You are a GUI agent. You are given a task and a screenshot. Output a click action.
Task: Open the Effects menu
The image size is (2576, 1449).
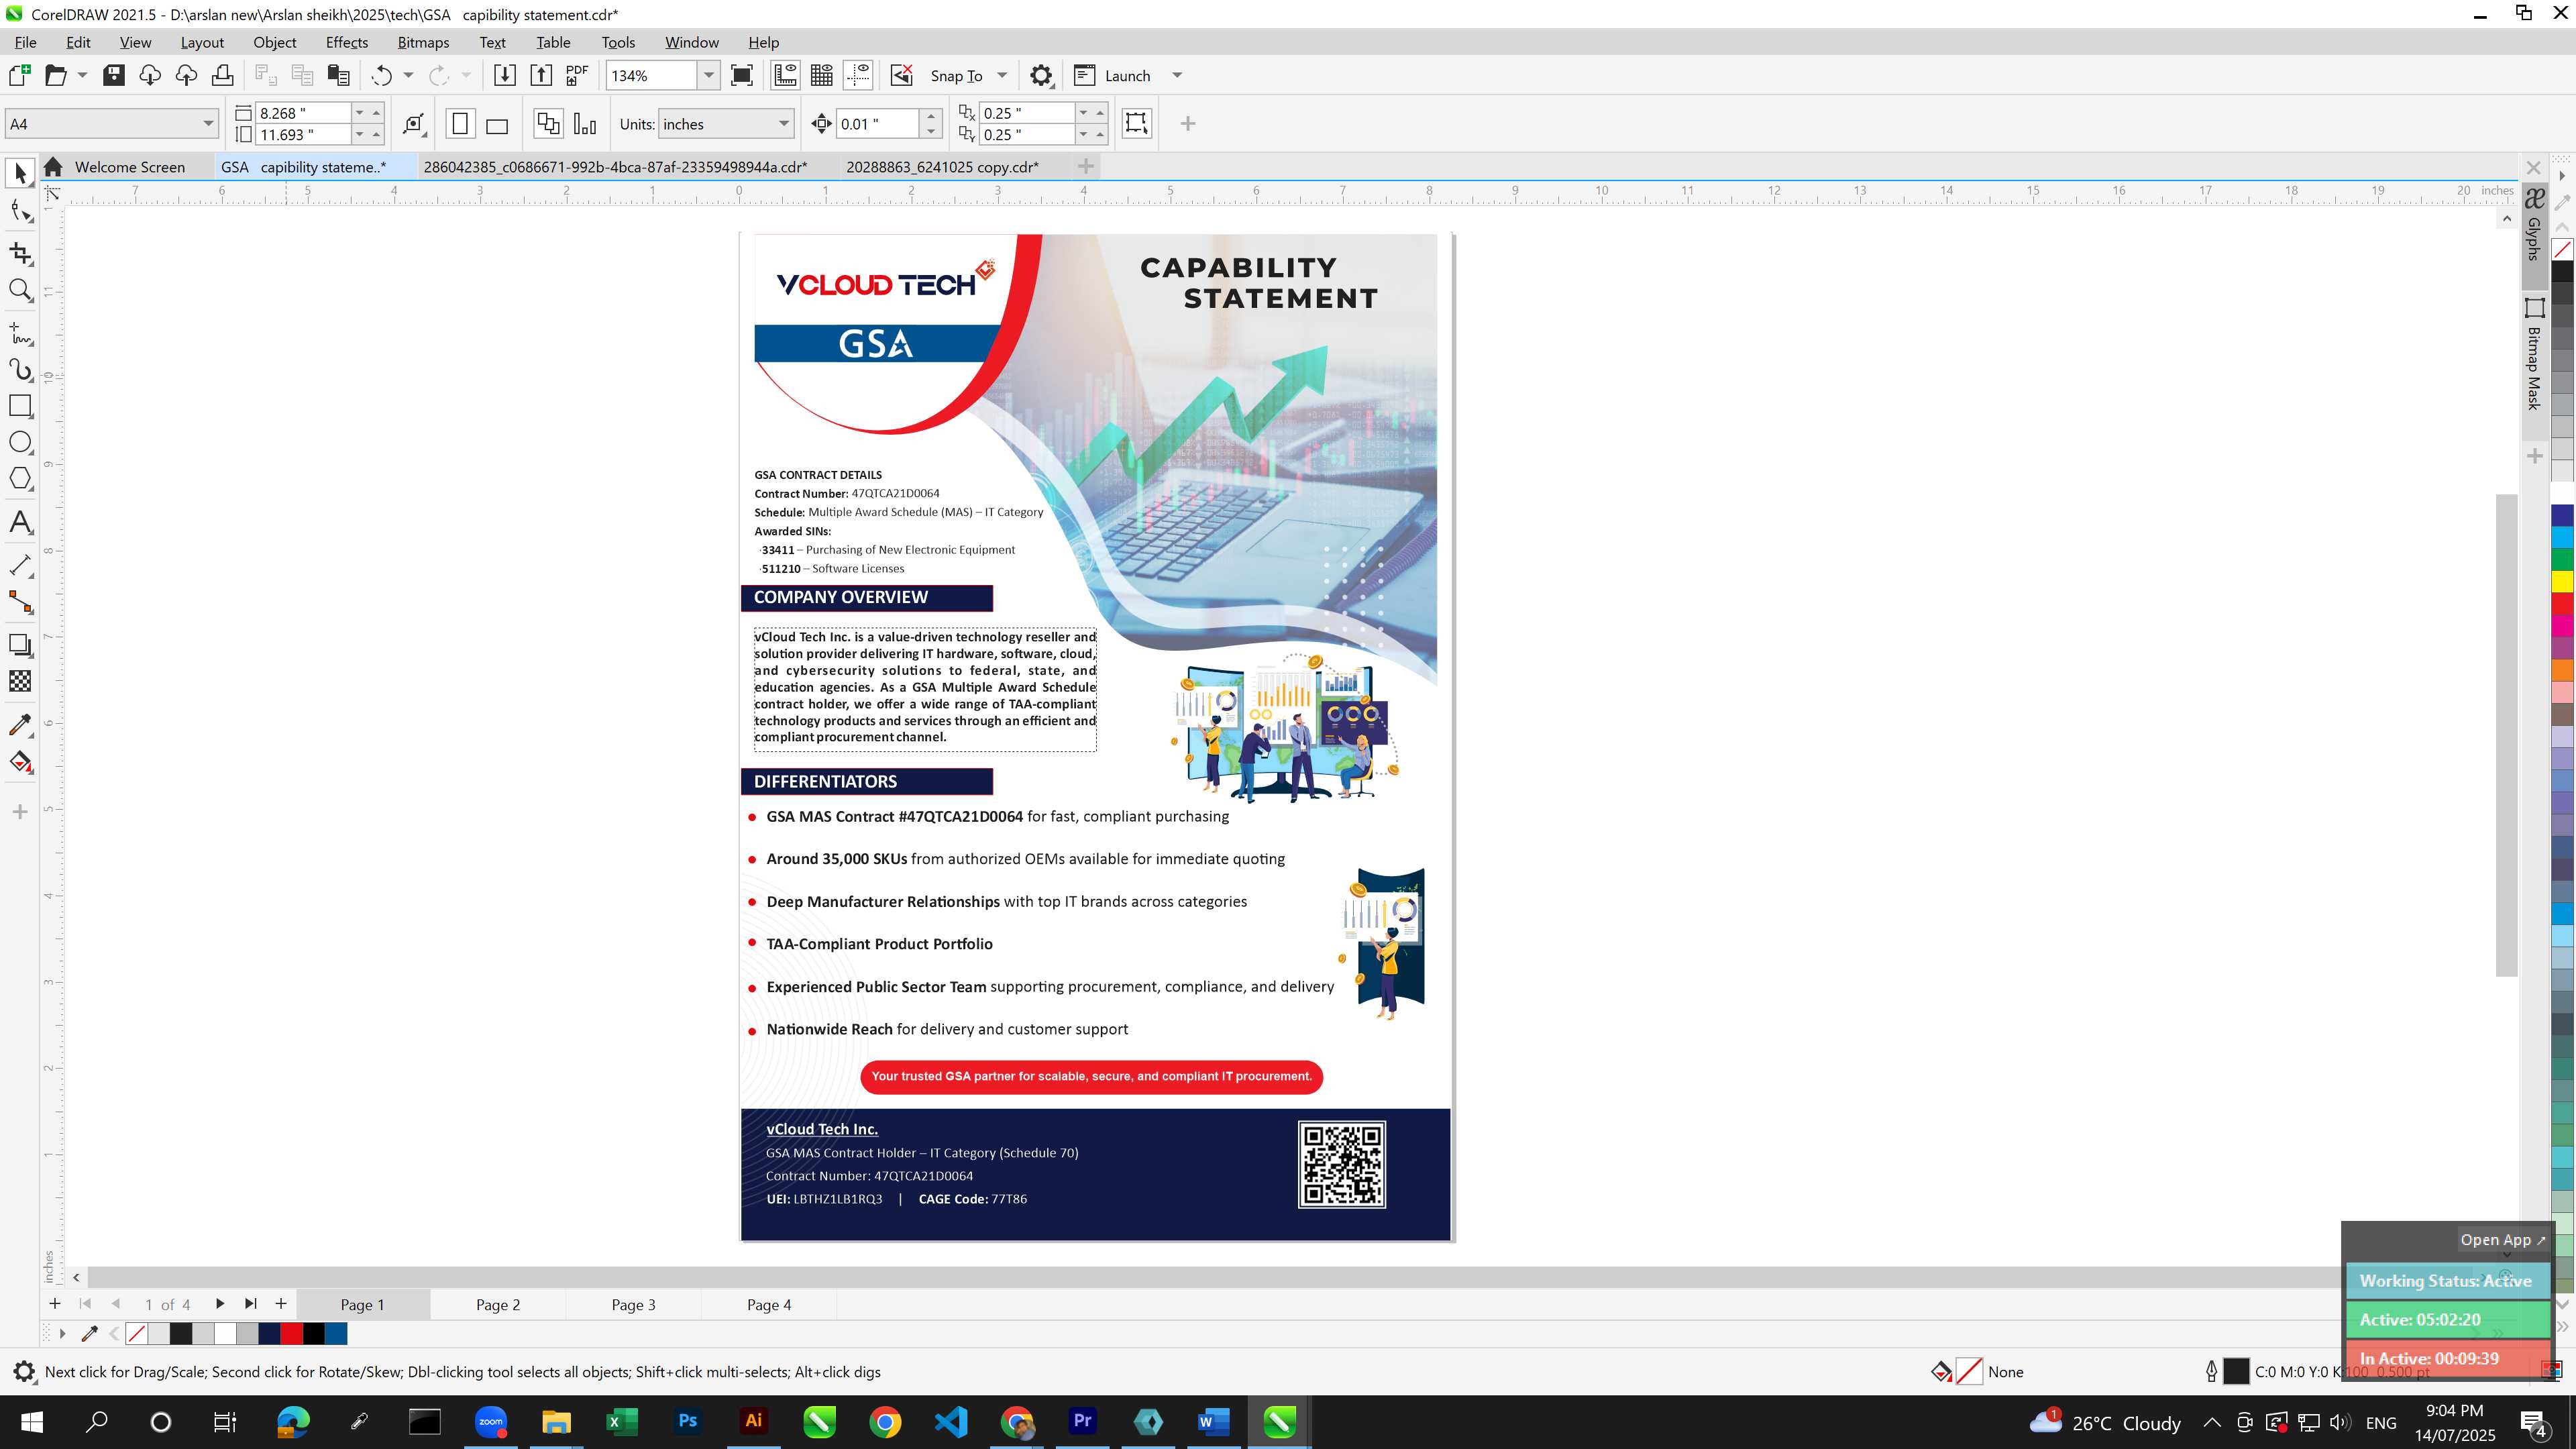[346, 42]
